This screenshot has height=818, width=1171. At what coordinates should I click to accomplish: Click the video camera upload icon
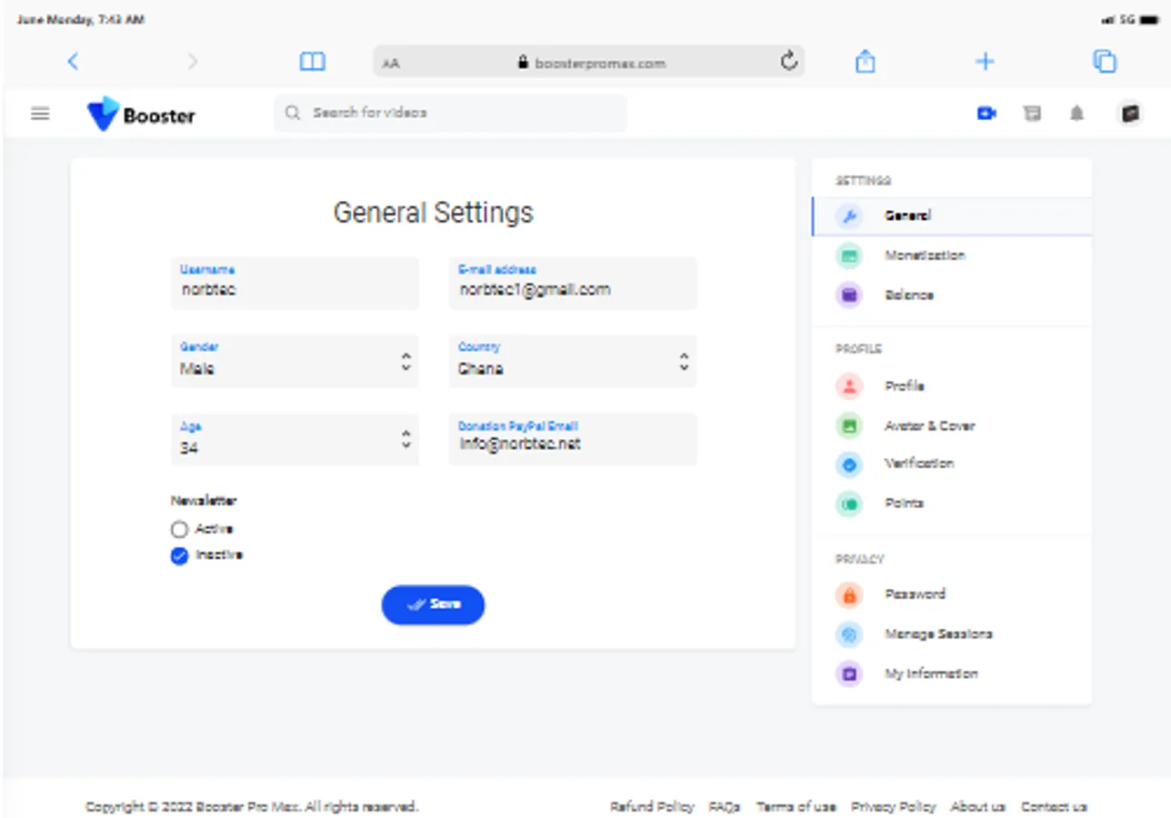click(x=986, y=114)
